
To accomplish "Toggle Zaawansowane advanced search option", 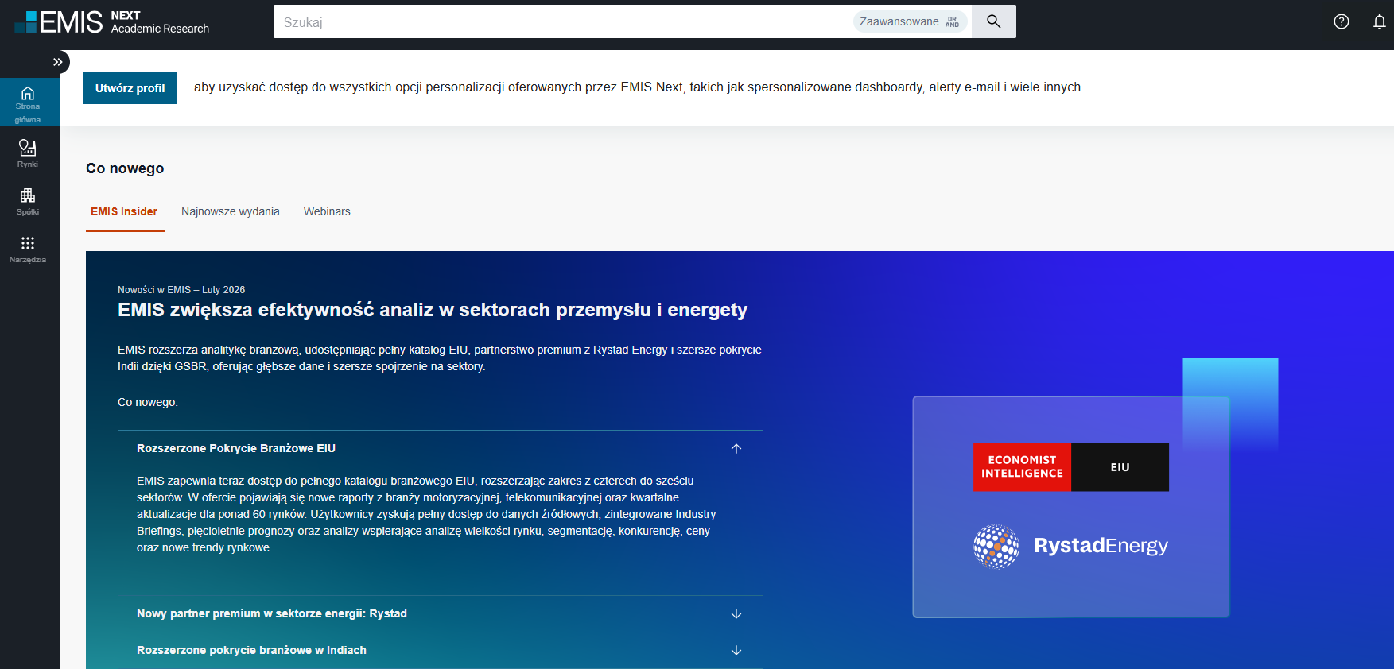I will coord(910,21).
